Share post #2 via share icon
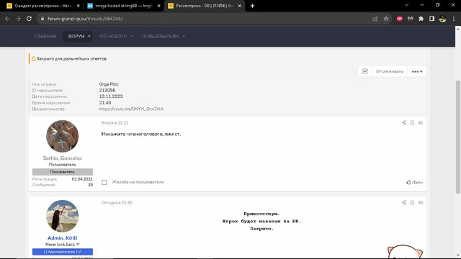 coord(404,203)
